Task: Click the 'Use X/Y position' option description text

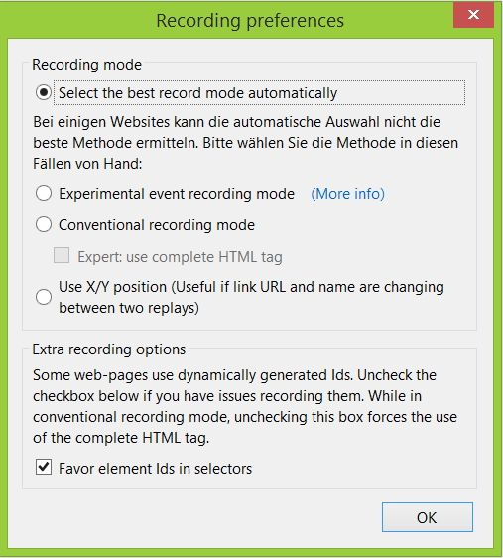Action: pyautogui.click(x=251, y=297)
